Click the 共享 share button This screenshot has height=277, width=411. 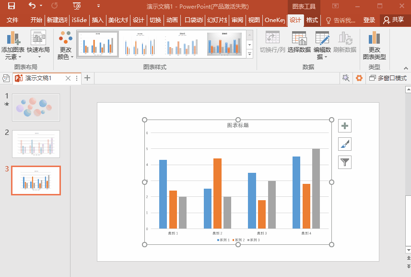(x=394, y=20)
